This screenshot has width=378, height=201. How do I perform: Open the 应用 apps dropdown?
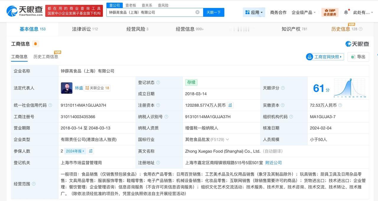point(254,12)
